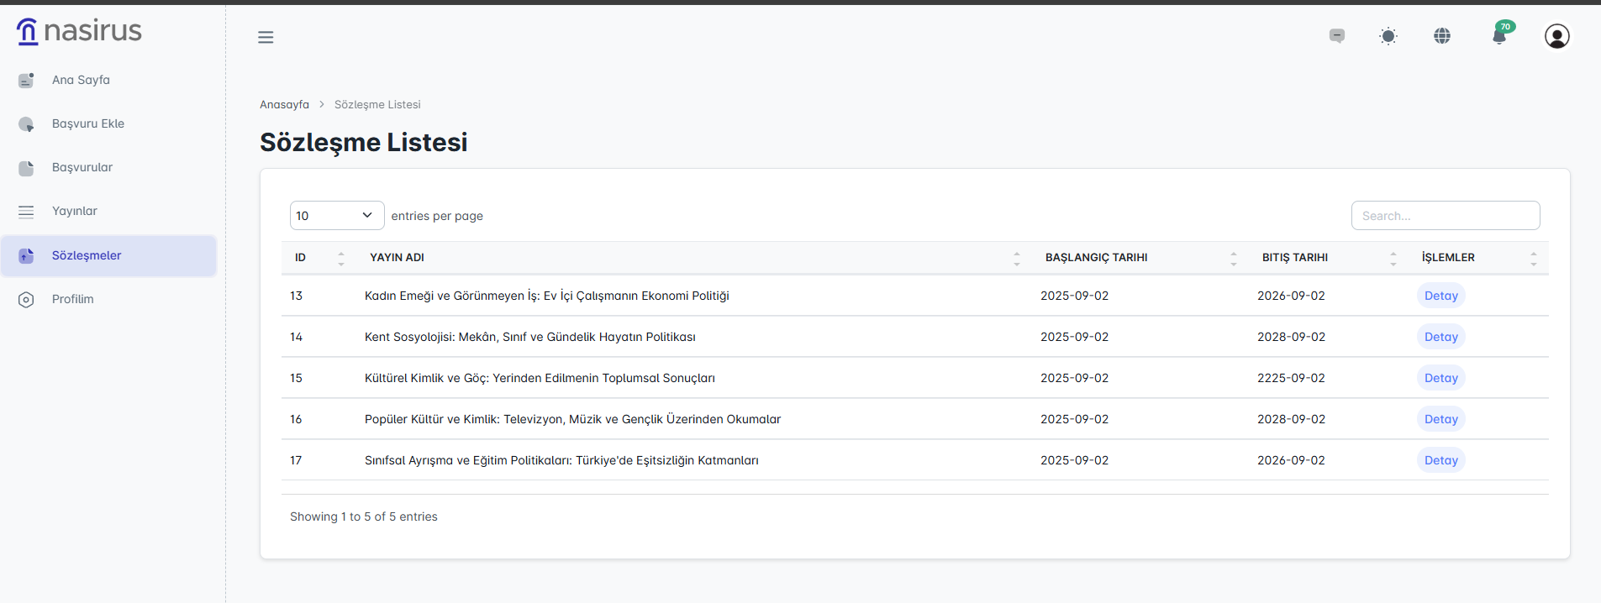Expand the entries per page dropdown
Screen dimensions: 1601x603
(336, 216)
